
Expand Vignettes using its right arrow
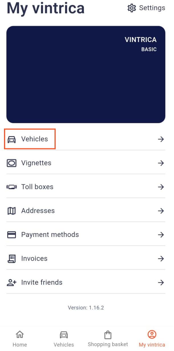(x=161, y=163)
